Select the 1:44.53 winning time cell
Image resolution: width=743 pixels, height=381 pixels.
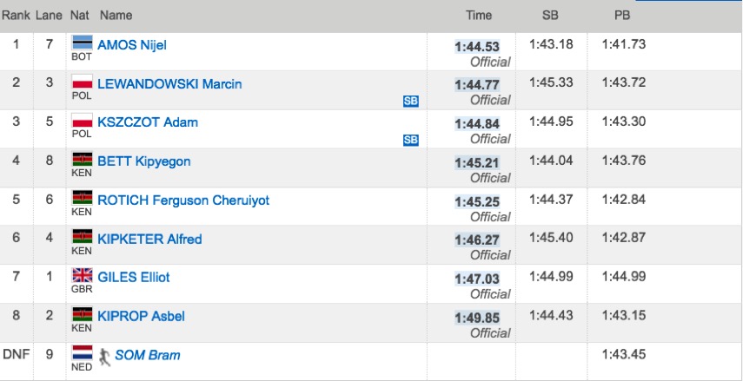[477, 47]
